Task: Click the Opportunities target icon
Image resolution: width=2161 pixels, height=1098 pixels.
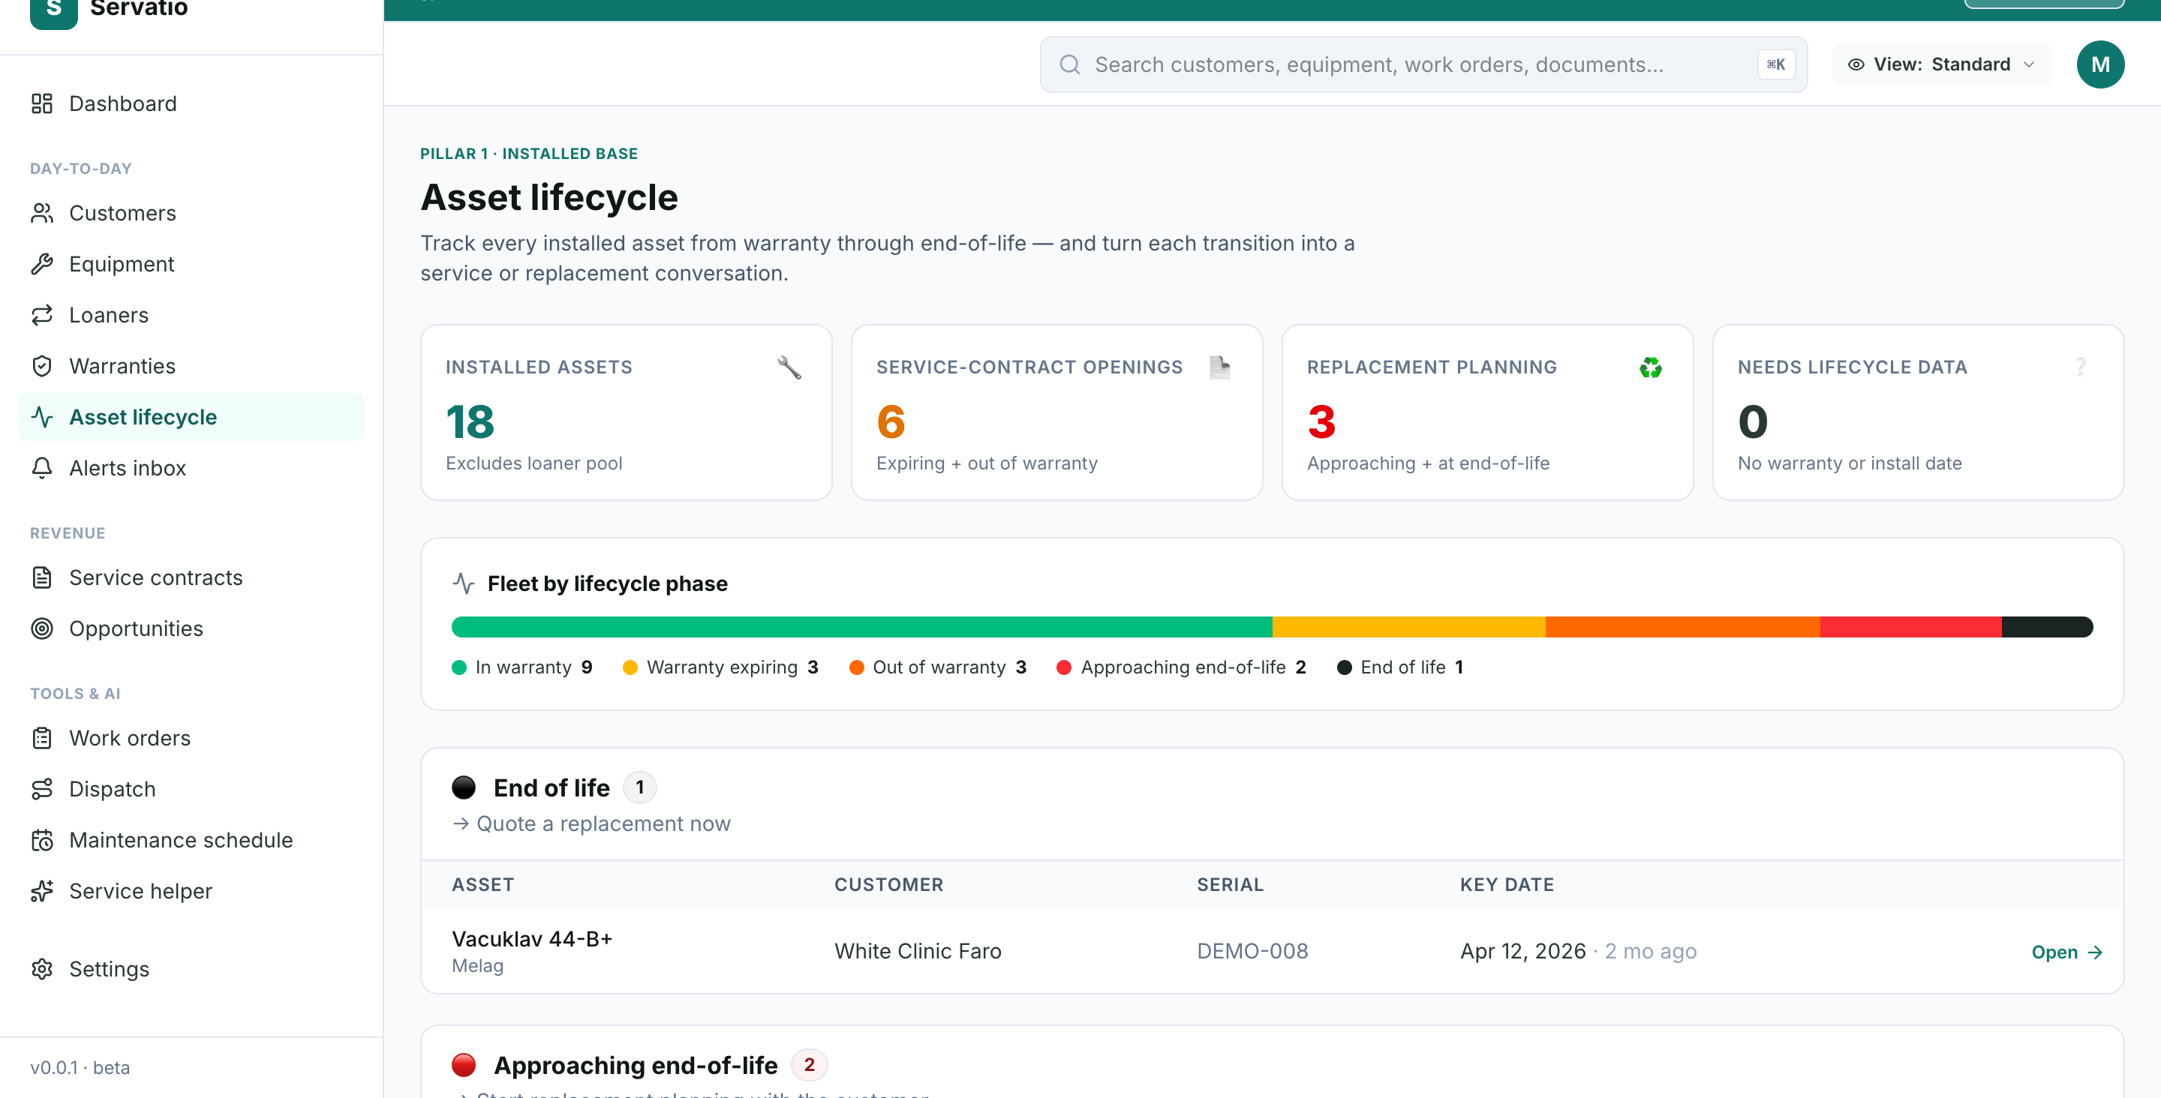Action: pyautogui.click(x=42, y=629)
